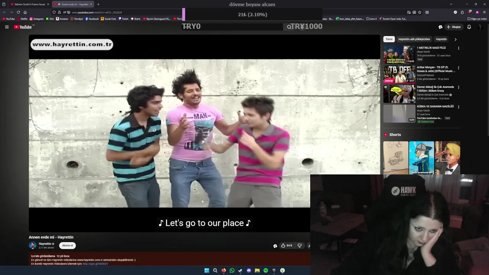The height and width of the screenshot is (275, 489).
Task: Click the video title Annen evde mi - Hayrettin
Action: (51, 237)
